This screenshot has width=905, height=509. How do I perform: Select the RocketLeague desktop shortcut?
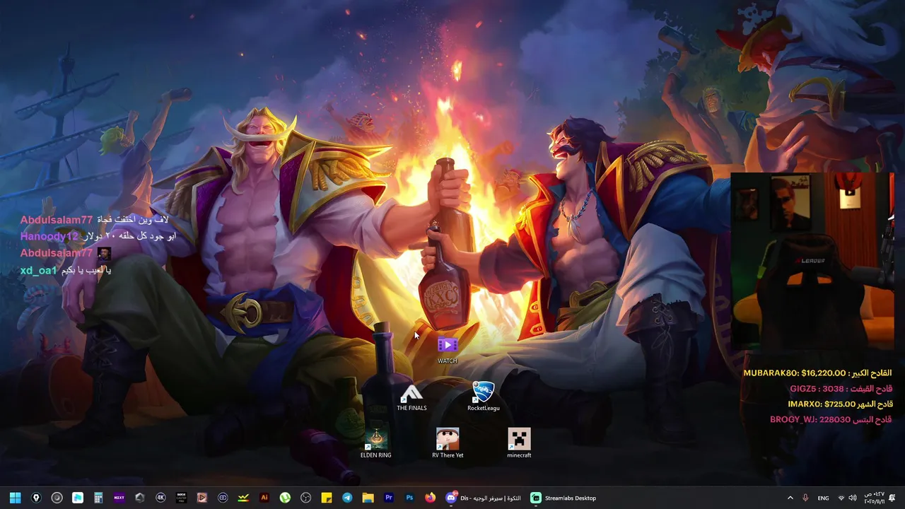point(484,397)
